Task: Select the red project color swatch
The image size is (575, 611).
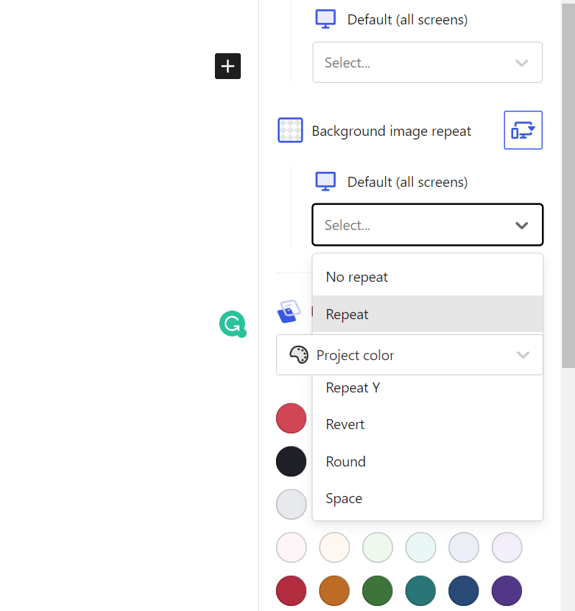Action: point(291,418)
